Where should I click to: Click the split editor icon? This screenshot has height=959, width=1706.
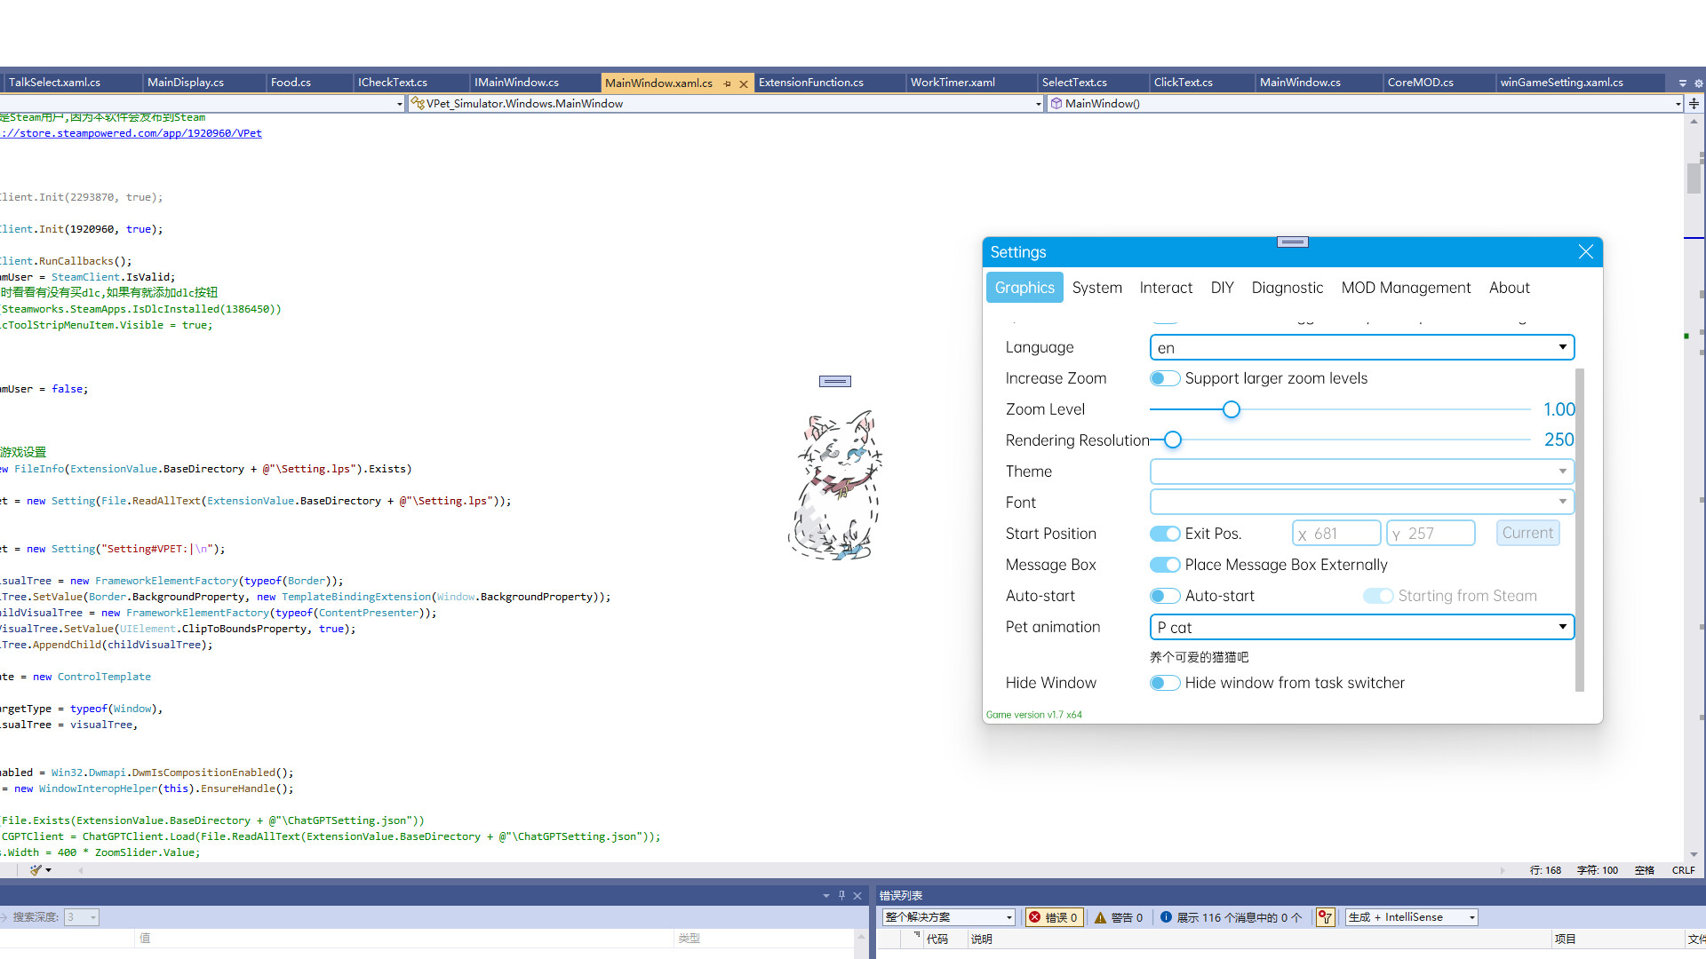point(1694,104)
